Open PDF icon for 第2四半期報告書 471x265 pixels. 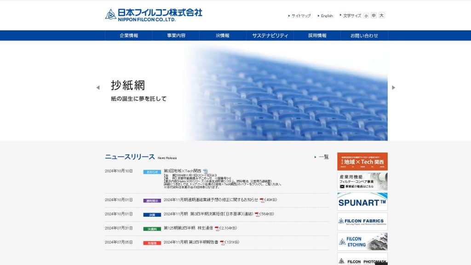click(x=223, y=242)
